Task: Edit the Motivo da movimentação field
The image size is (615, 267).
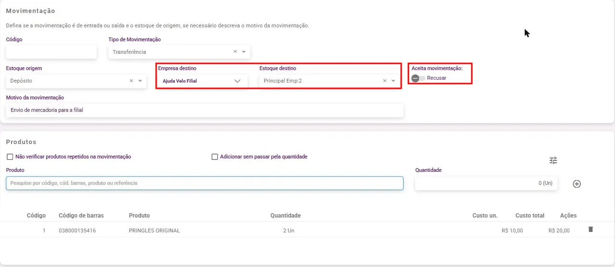Action: tap(205, 110)
